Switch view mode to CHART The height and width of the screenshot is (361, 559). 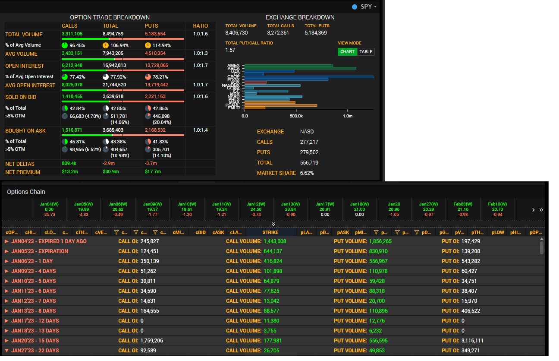point(347,52)
